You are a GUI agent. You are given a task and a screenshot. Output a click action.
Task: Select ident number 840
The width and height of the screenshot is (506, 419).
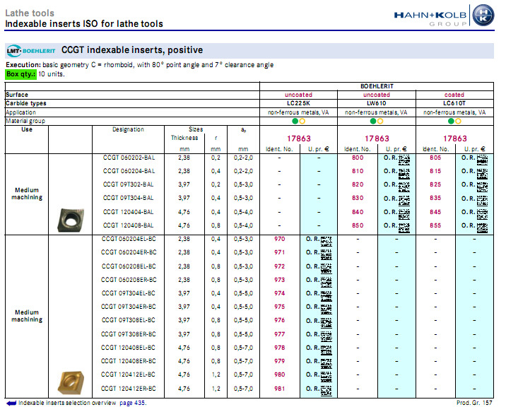point(358,212)
